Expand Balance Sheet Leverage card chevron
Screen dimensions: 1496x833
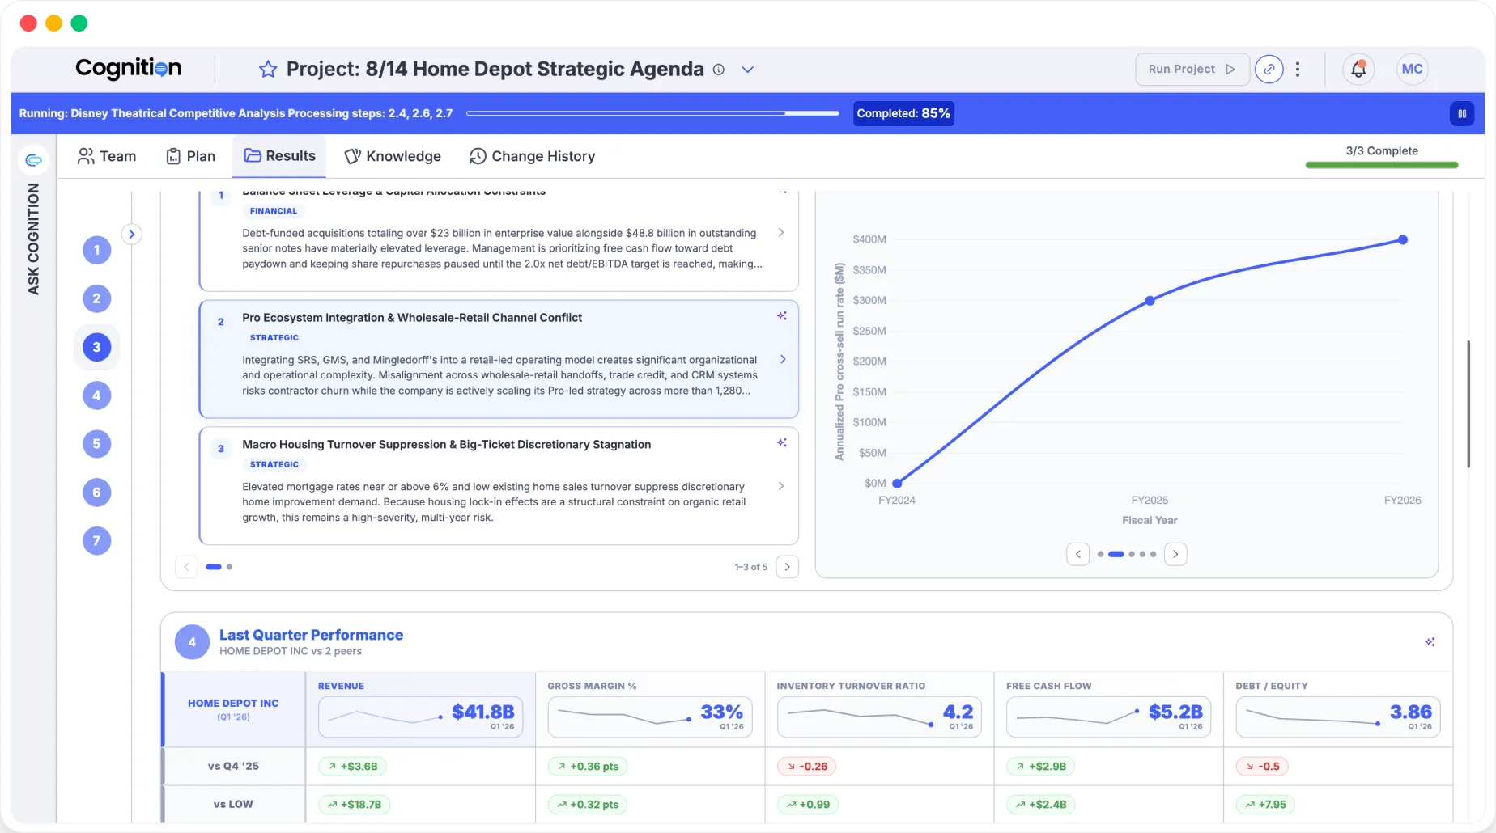click(781, 233)
